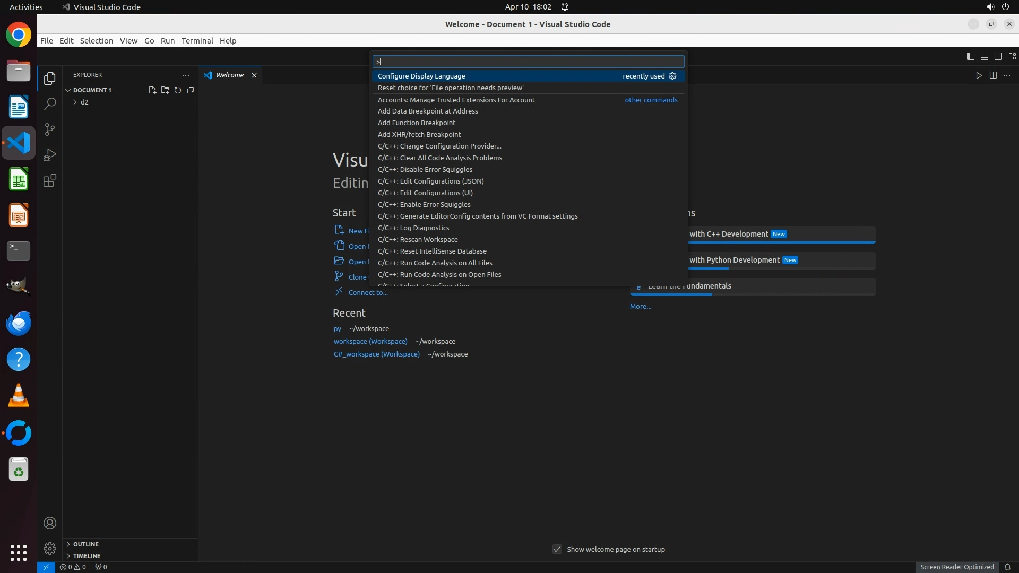Image resolution: width=1019 pixels, height=573 pixels.
Task: Toggle the primary side bar layout button
Action: [x=970, y=56]
